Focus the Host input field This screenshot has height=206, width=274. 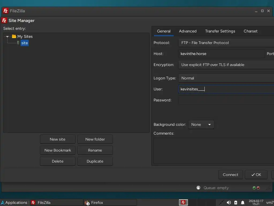coord(221,54)
